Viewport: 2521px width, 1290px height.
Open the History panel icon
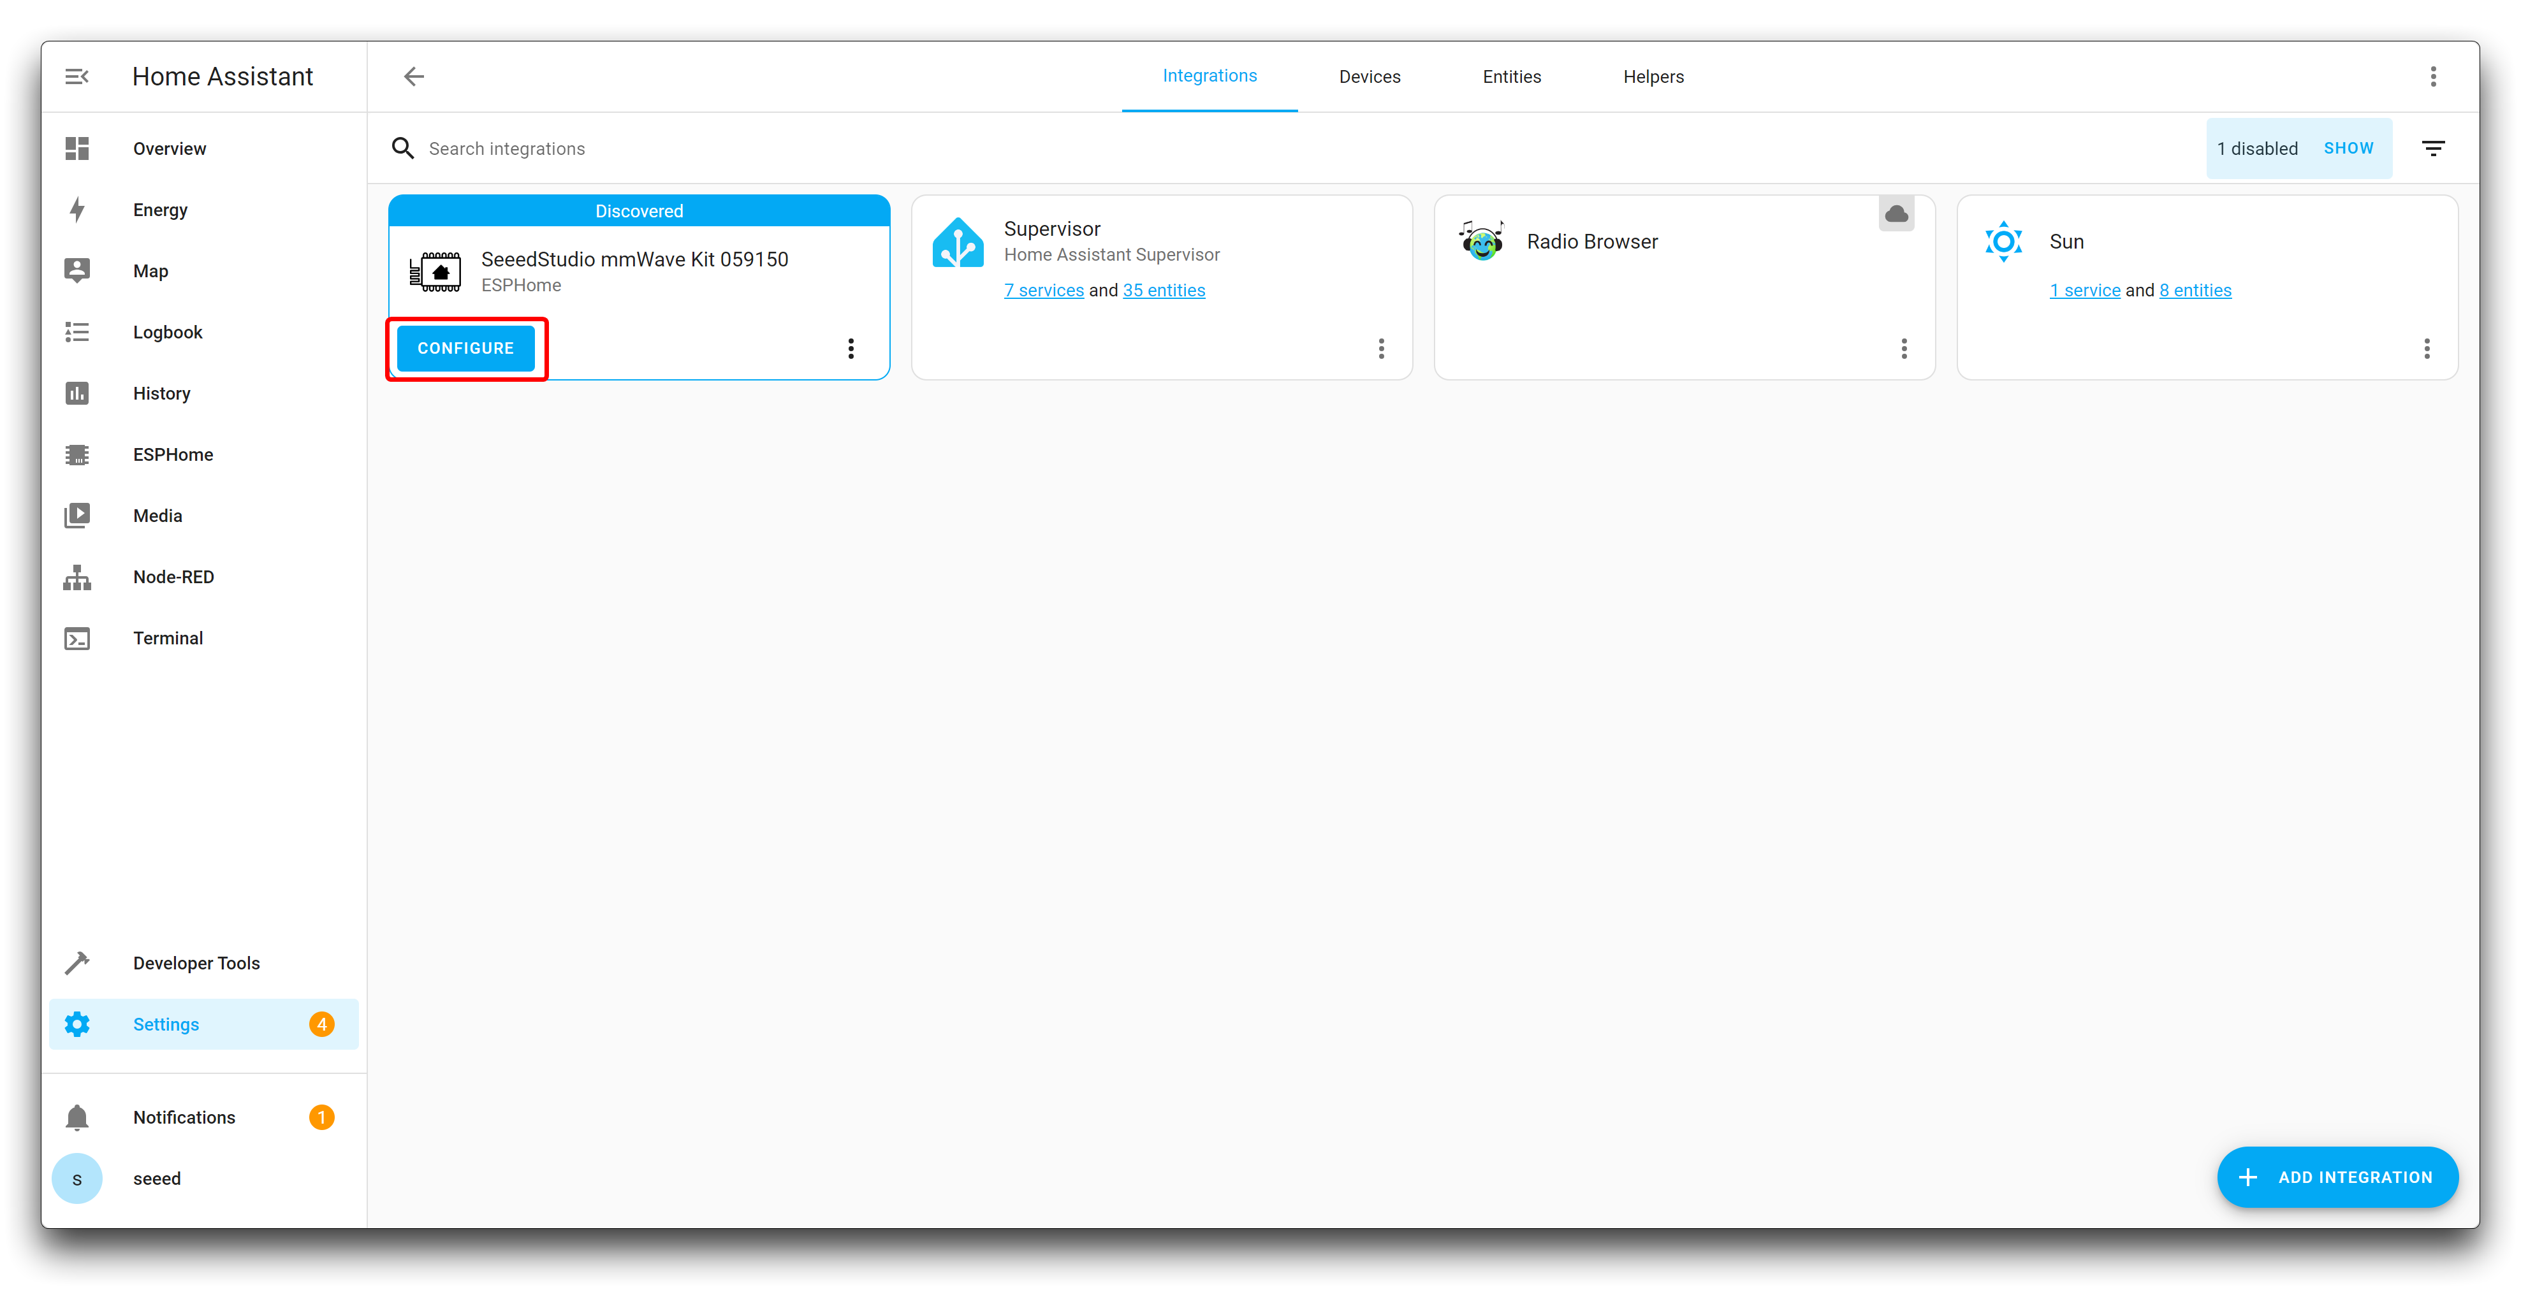[x=77, y=393]
